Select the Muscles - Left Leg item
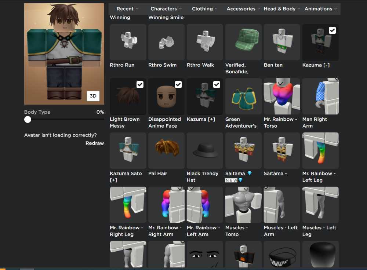Viewport: 367px width, 270px height. tap(320, 205)
